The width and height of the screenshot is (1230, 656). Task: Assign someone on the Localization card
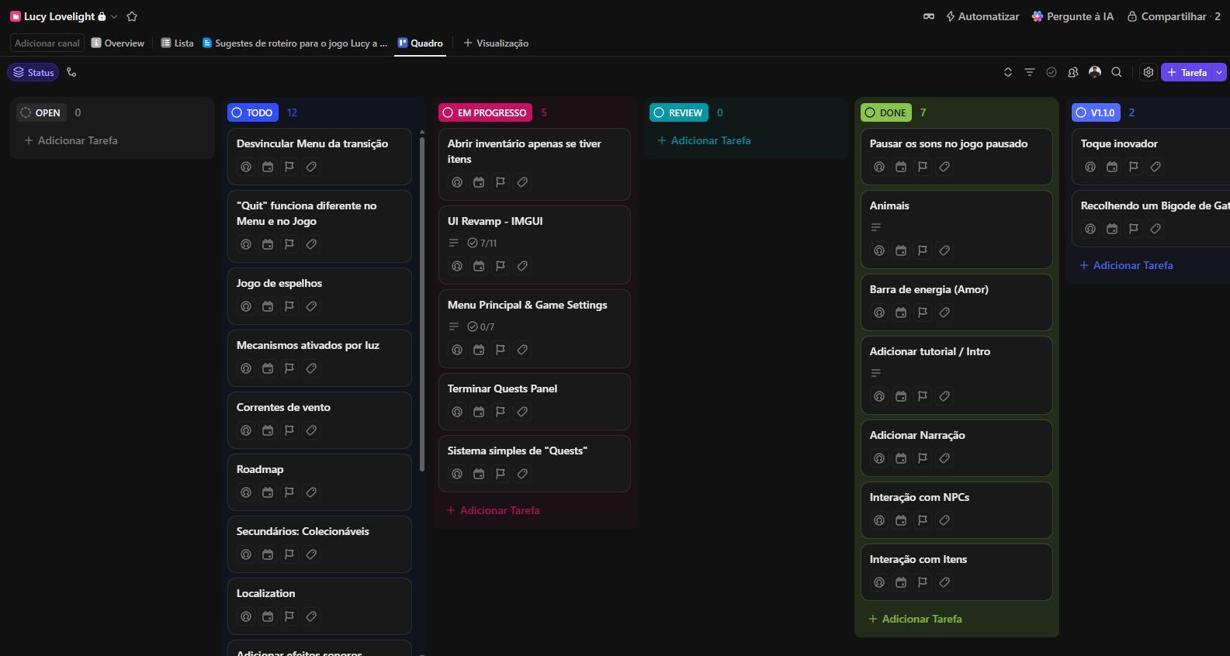click(x=246, y=616)
